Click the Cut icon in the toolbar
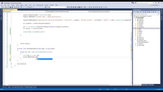 click(15, 7)
